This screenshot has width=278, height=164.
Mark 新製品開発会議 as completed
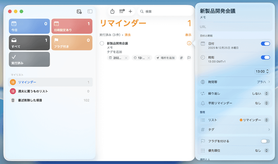click(102, 44)
